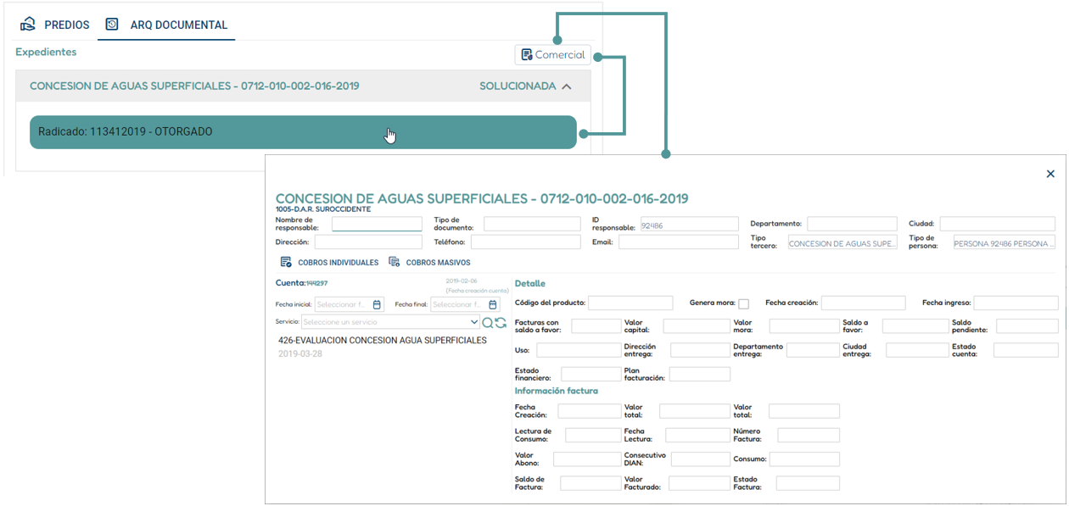Click the Número Factura field
1069x506 pixels.
click(809, 435)
